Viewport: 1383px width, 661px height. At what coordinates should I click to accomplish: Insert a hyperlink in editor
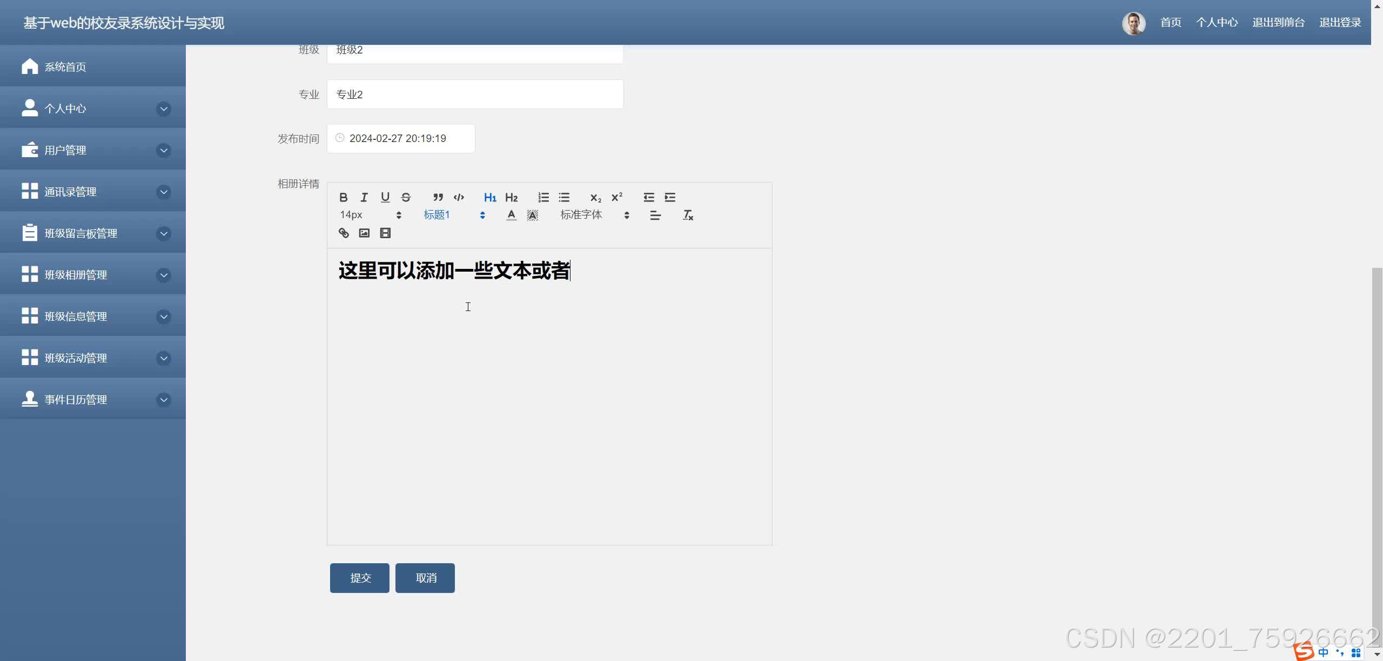pyautogui.click(x=344, y=233)
